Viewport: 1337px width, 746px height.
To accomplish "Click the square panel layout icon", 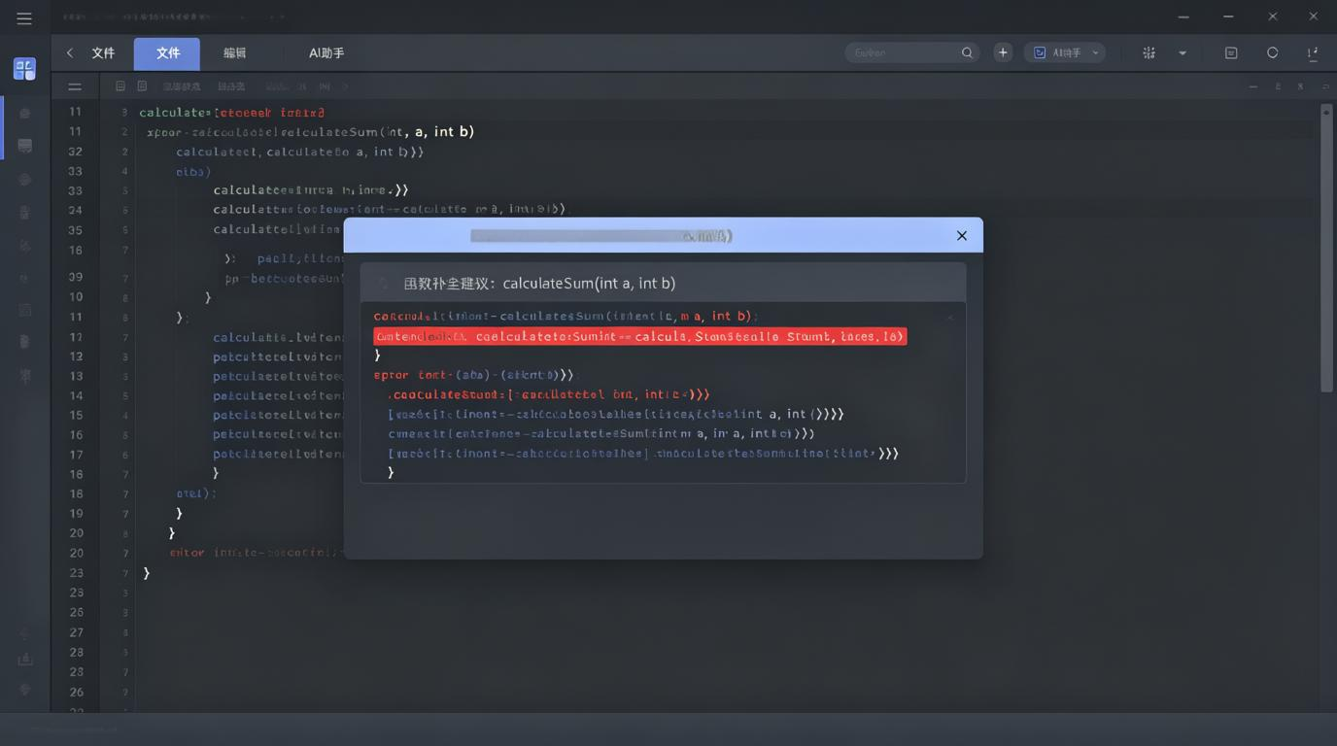I will tap(1231, 53).
